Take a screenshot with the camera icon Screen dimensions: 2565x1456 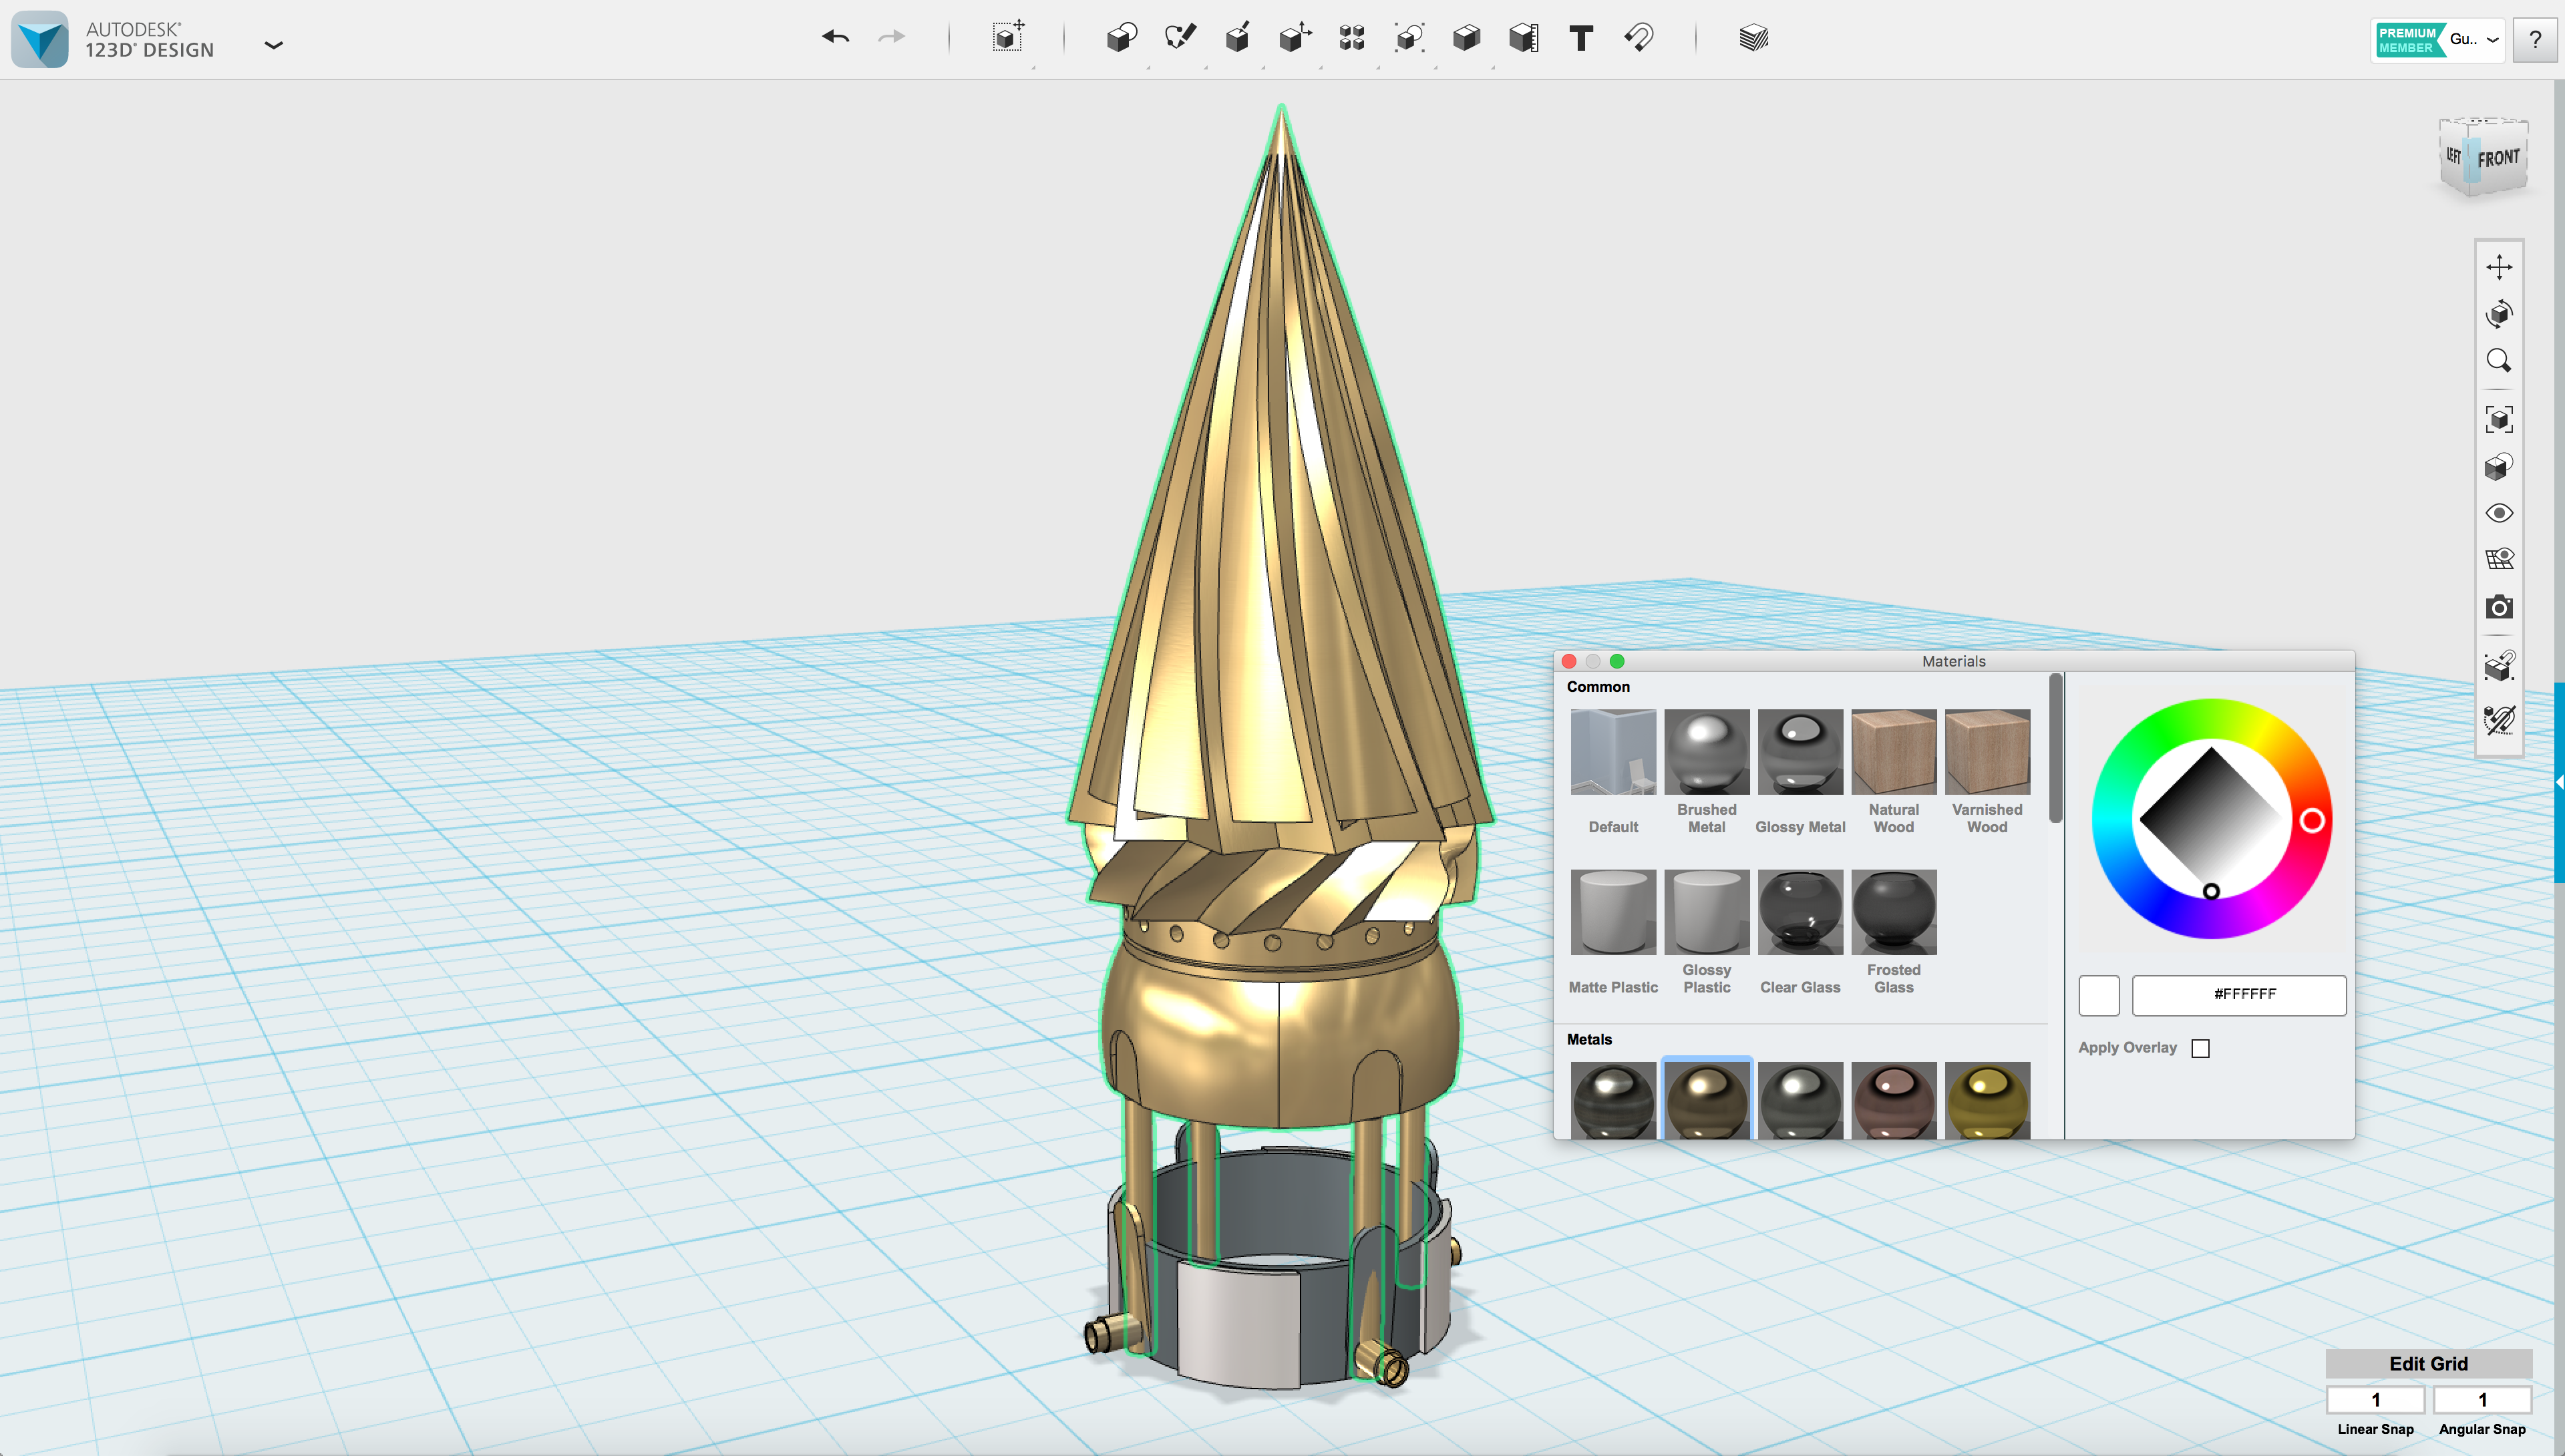(2499, 607)
